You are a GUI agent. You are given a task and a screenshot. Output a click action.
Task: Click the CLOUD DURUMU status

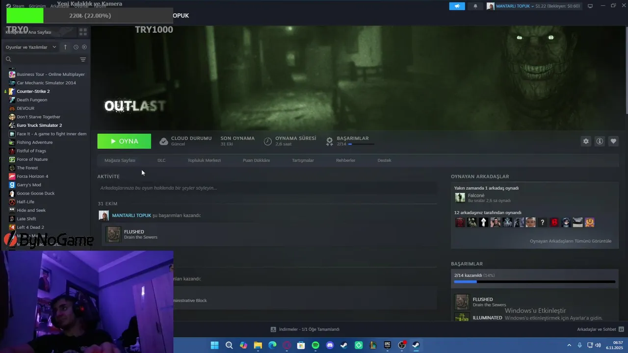(185, 141)
